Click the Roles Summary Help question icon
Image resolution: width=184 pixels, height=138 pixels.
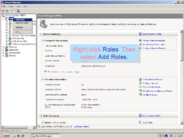click(x=140, y=116)
